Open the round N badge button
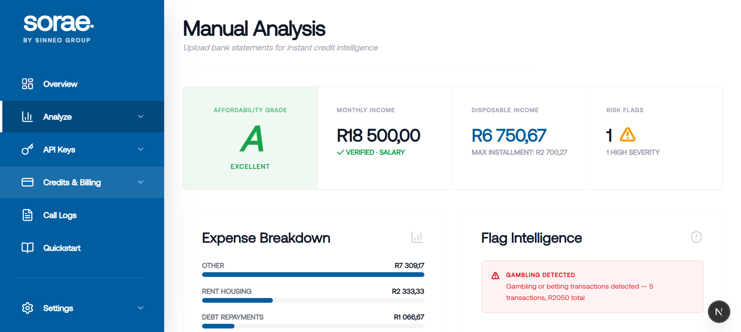 click(719, 312)
